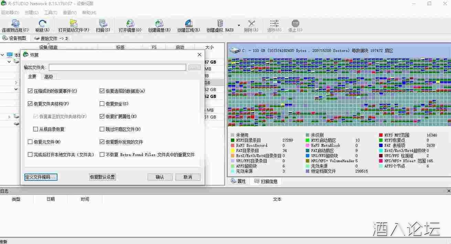Switch to the 扫描信息 tab
The height and width of the screenshot is (244, 451).
[x=266, y=181]
